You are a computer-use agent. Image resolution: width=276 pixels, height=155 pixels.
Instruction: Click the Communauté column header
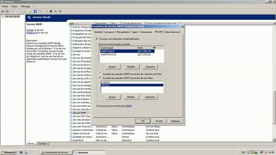pyautogui.click(x=118, y=48)
